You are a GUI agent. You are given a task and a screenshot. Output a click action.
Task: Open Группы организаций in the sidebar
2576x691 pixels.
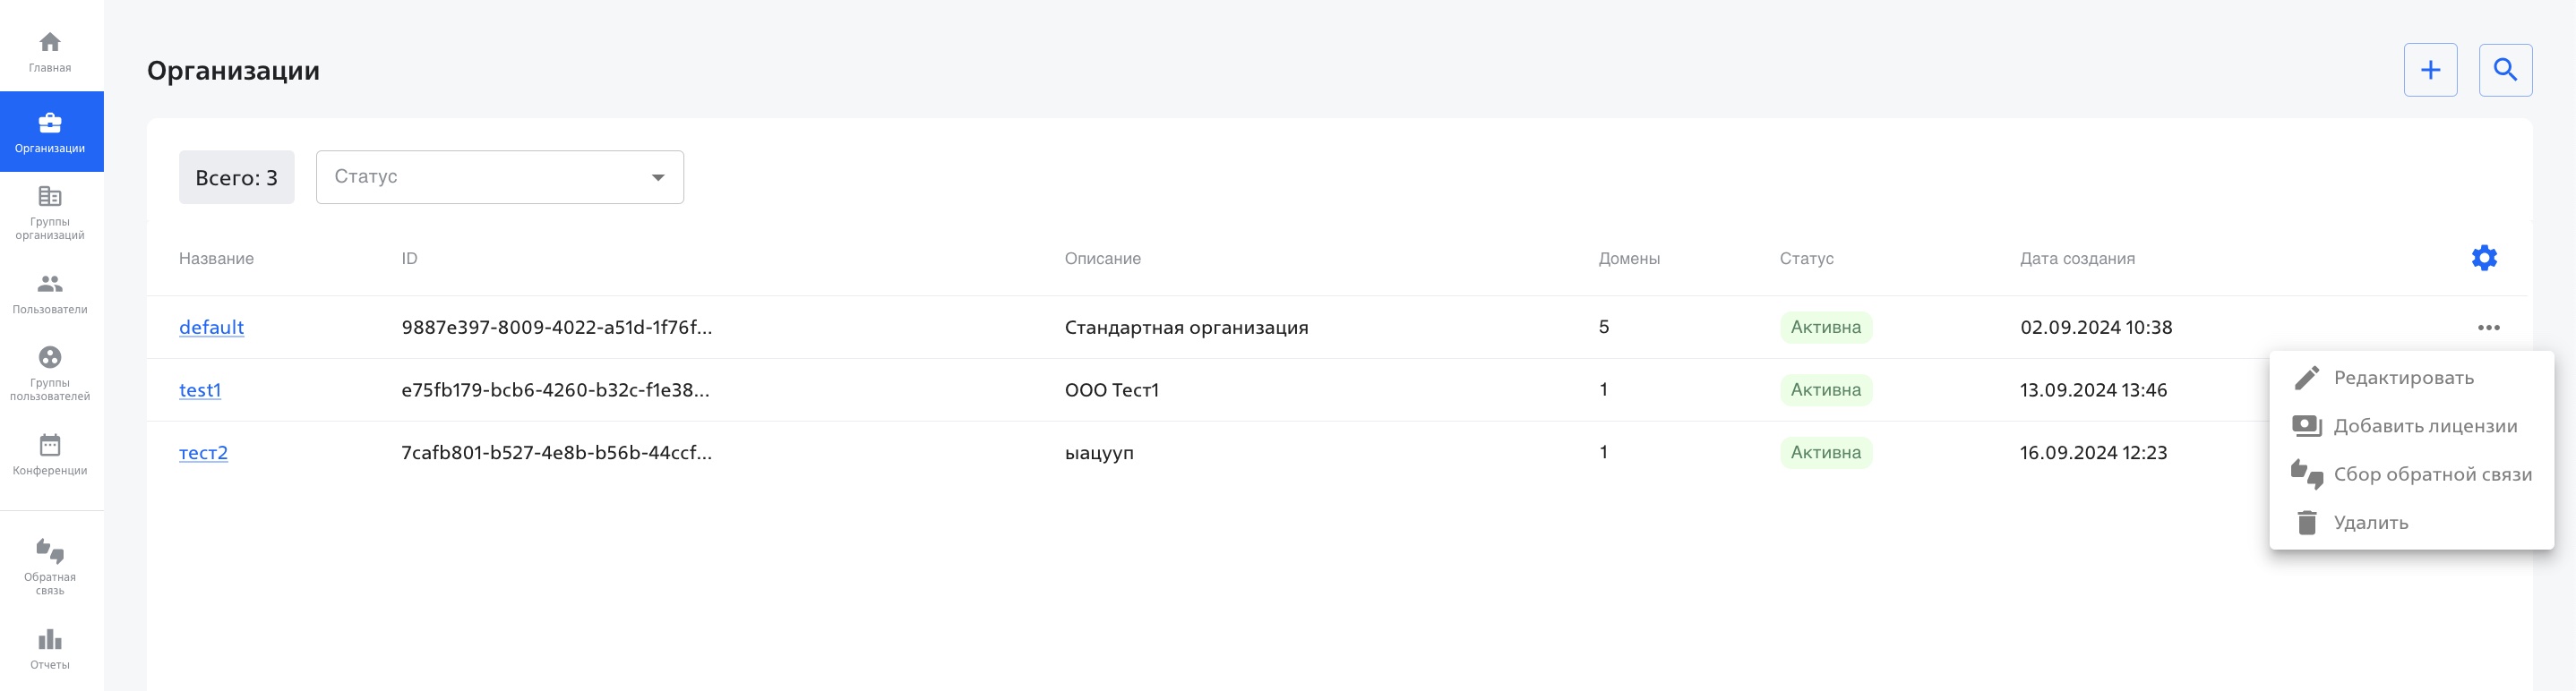pyautogui.click(x=50, y=213)
